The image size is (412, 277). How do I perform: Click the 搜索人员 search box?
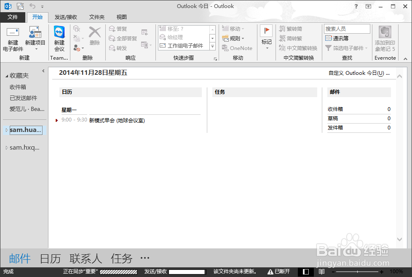click(x=346, y=29)
